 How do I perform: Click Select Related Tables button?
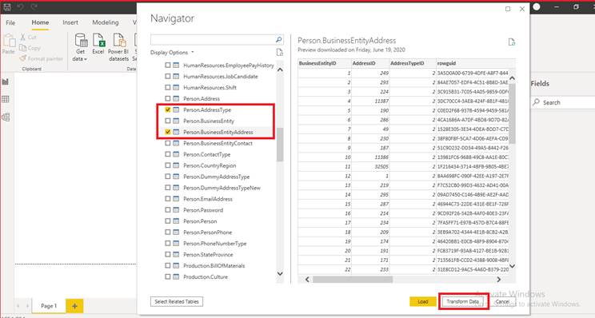tap(177, 302)
